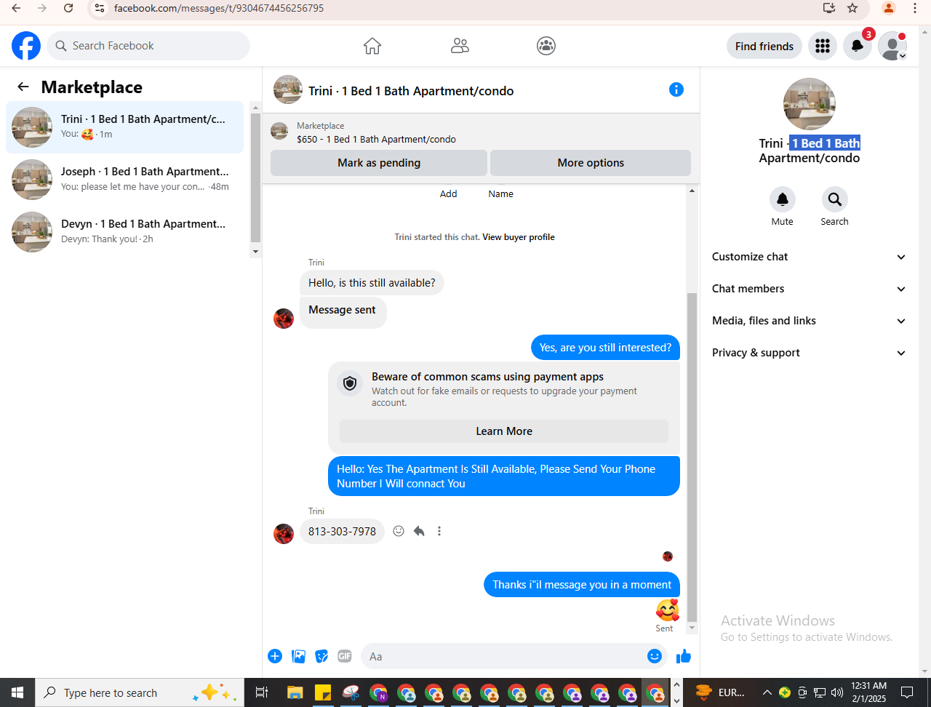
Task: Open the Windows notification center icon
Action: tap(907, 692)
